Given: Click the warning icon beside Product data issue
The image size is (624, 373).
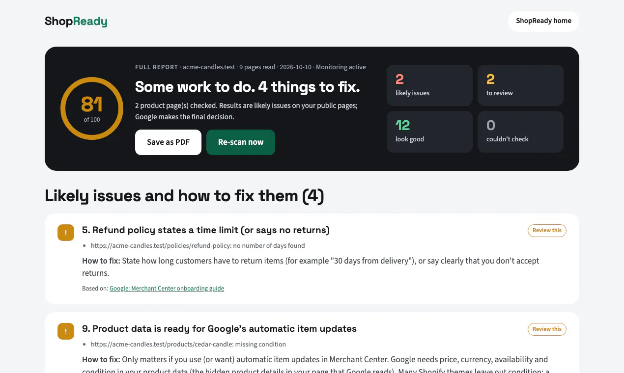Looking at the screenshot, I should (x=66, y=331).
